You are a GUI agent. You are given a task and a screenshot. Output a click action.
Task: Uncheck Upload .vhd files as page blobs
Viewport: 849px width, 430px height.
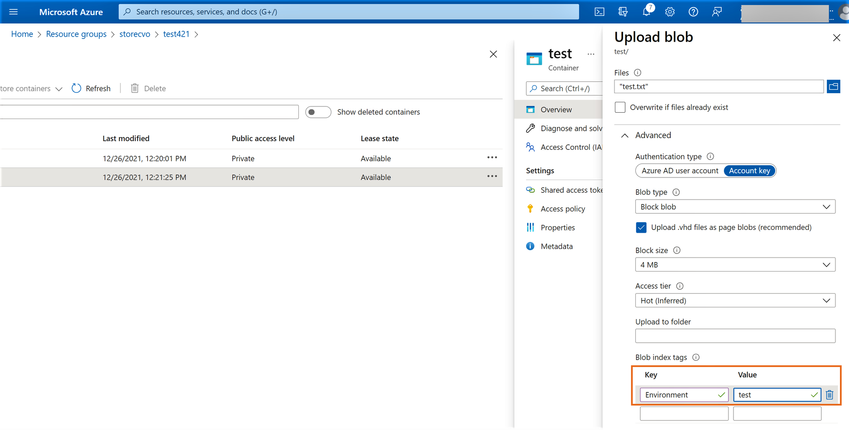641,227
